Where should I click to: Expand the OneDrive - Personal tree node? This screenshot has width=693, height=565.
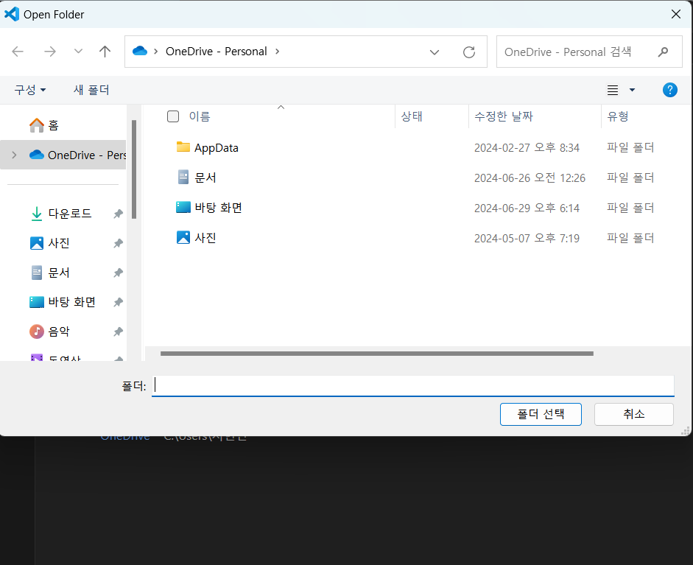point(14,155)
